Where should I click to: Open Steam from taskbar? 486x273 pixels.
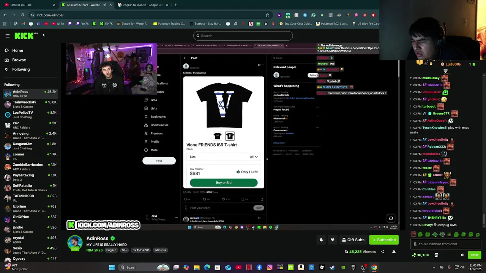[x=332, y=267]
